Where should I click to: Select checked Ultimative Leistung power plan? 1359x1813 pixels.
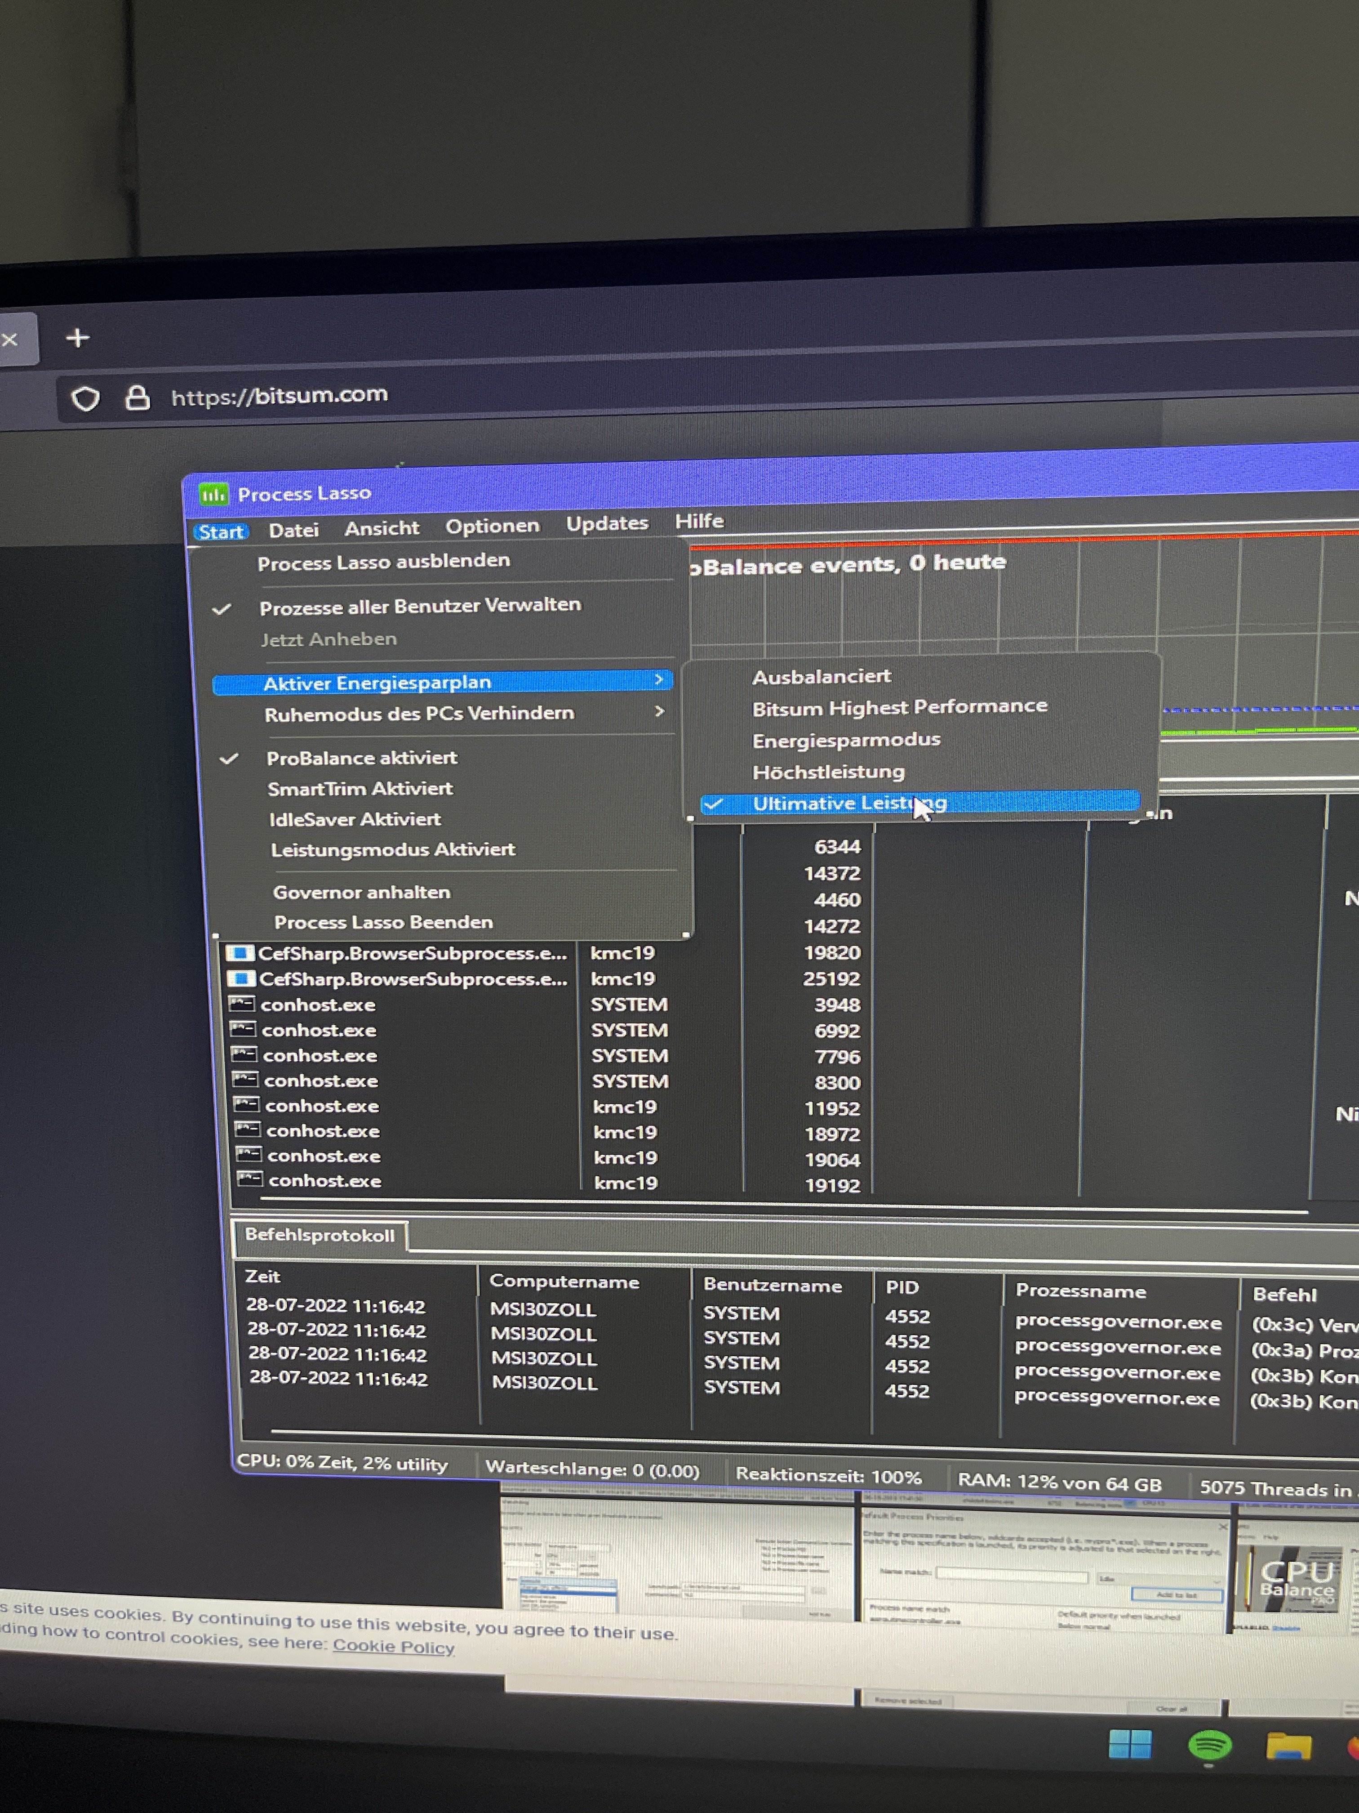tap(848, 803)
